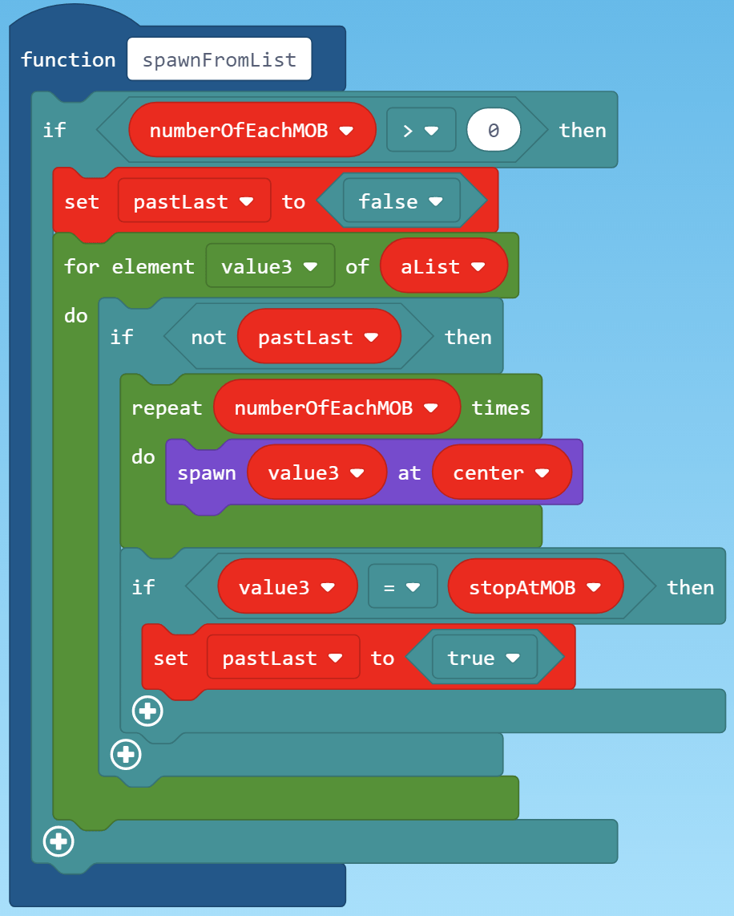Image resolution: width=734 pixels, height=916 pixels.
Task: Click the plus icon below the inner if block
Action: pos(125,755)
